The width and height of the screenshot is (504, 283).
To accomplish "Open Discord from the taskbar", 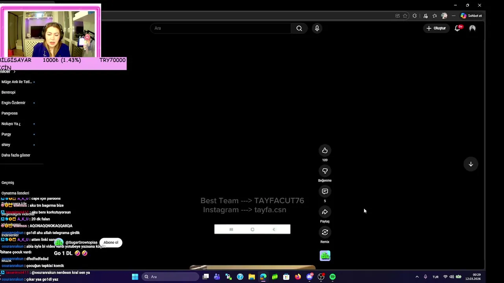I will coord(309,277).
